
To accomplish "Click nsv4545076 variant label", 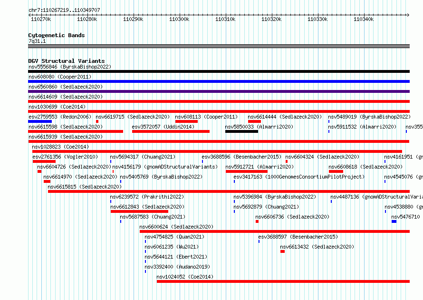I will point(404,177).
